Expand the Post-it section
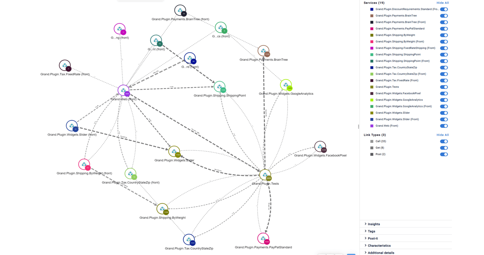Image resolution: width=484 pixels, height=255 pixels. tap(373, 239)
